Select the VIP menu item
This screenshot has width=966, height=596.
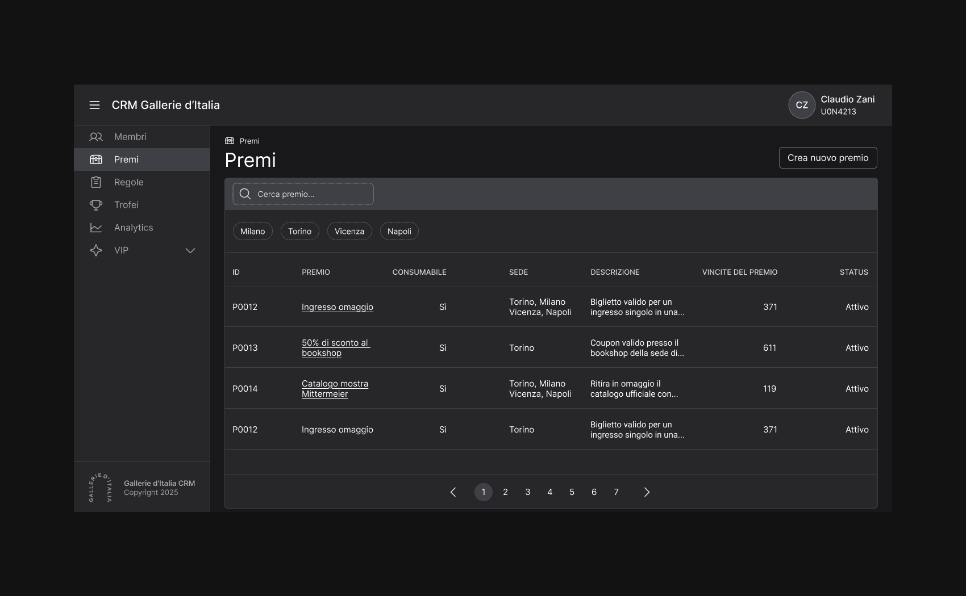click(x=142, y=250)
